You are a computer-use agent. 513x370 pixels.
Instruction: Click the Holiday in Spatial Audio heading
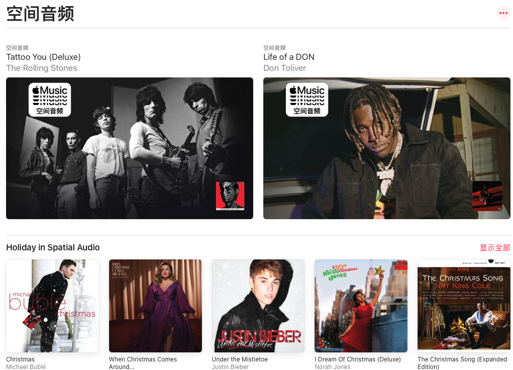click(53, 247)
